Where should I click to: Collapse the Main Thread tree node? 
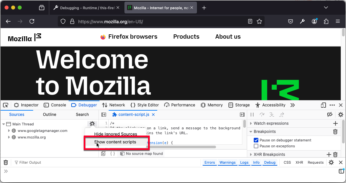4,124
